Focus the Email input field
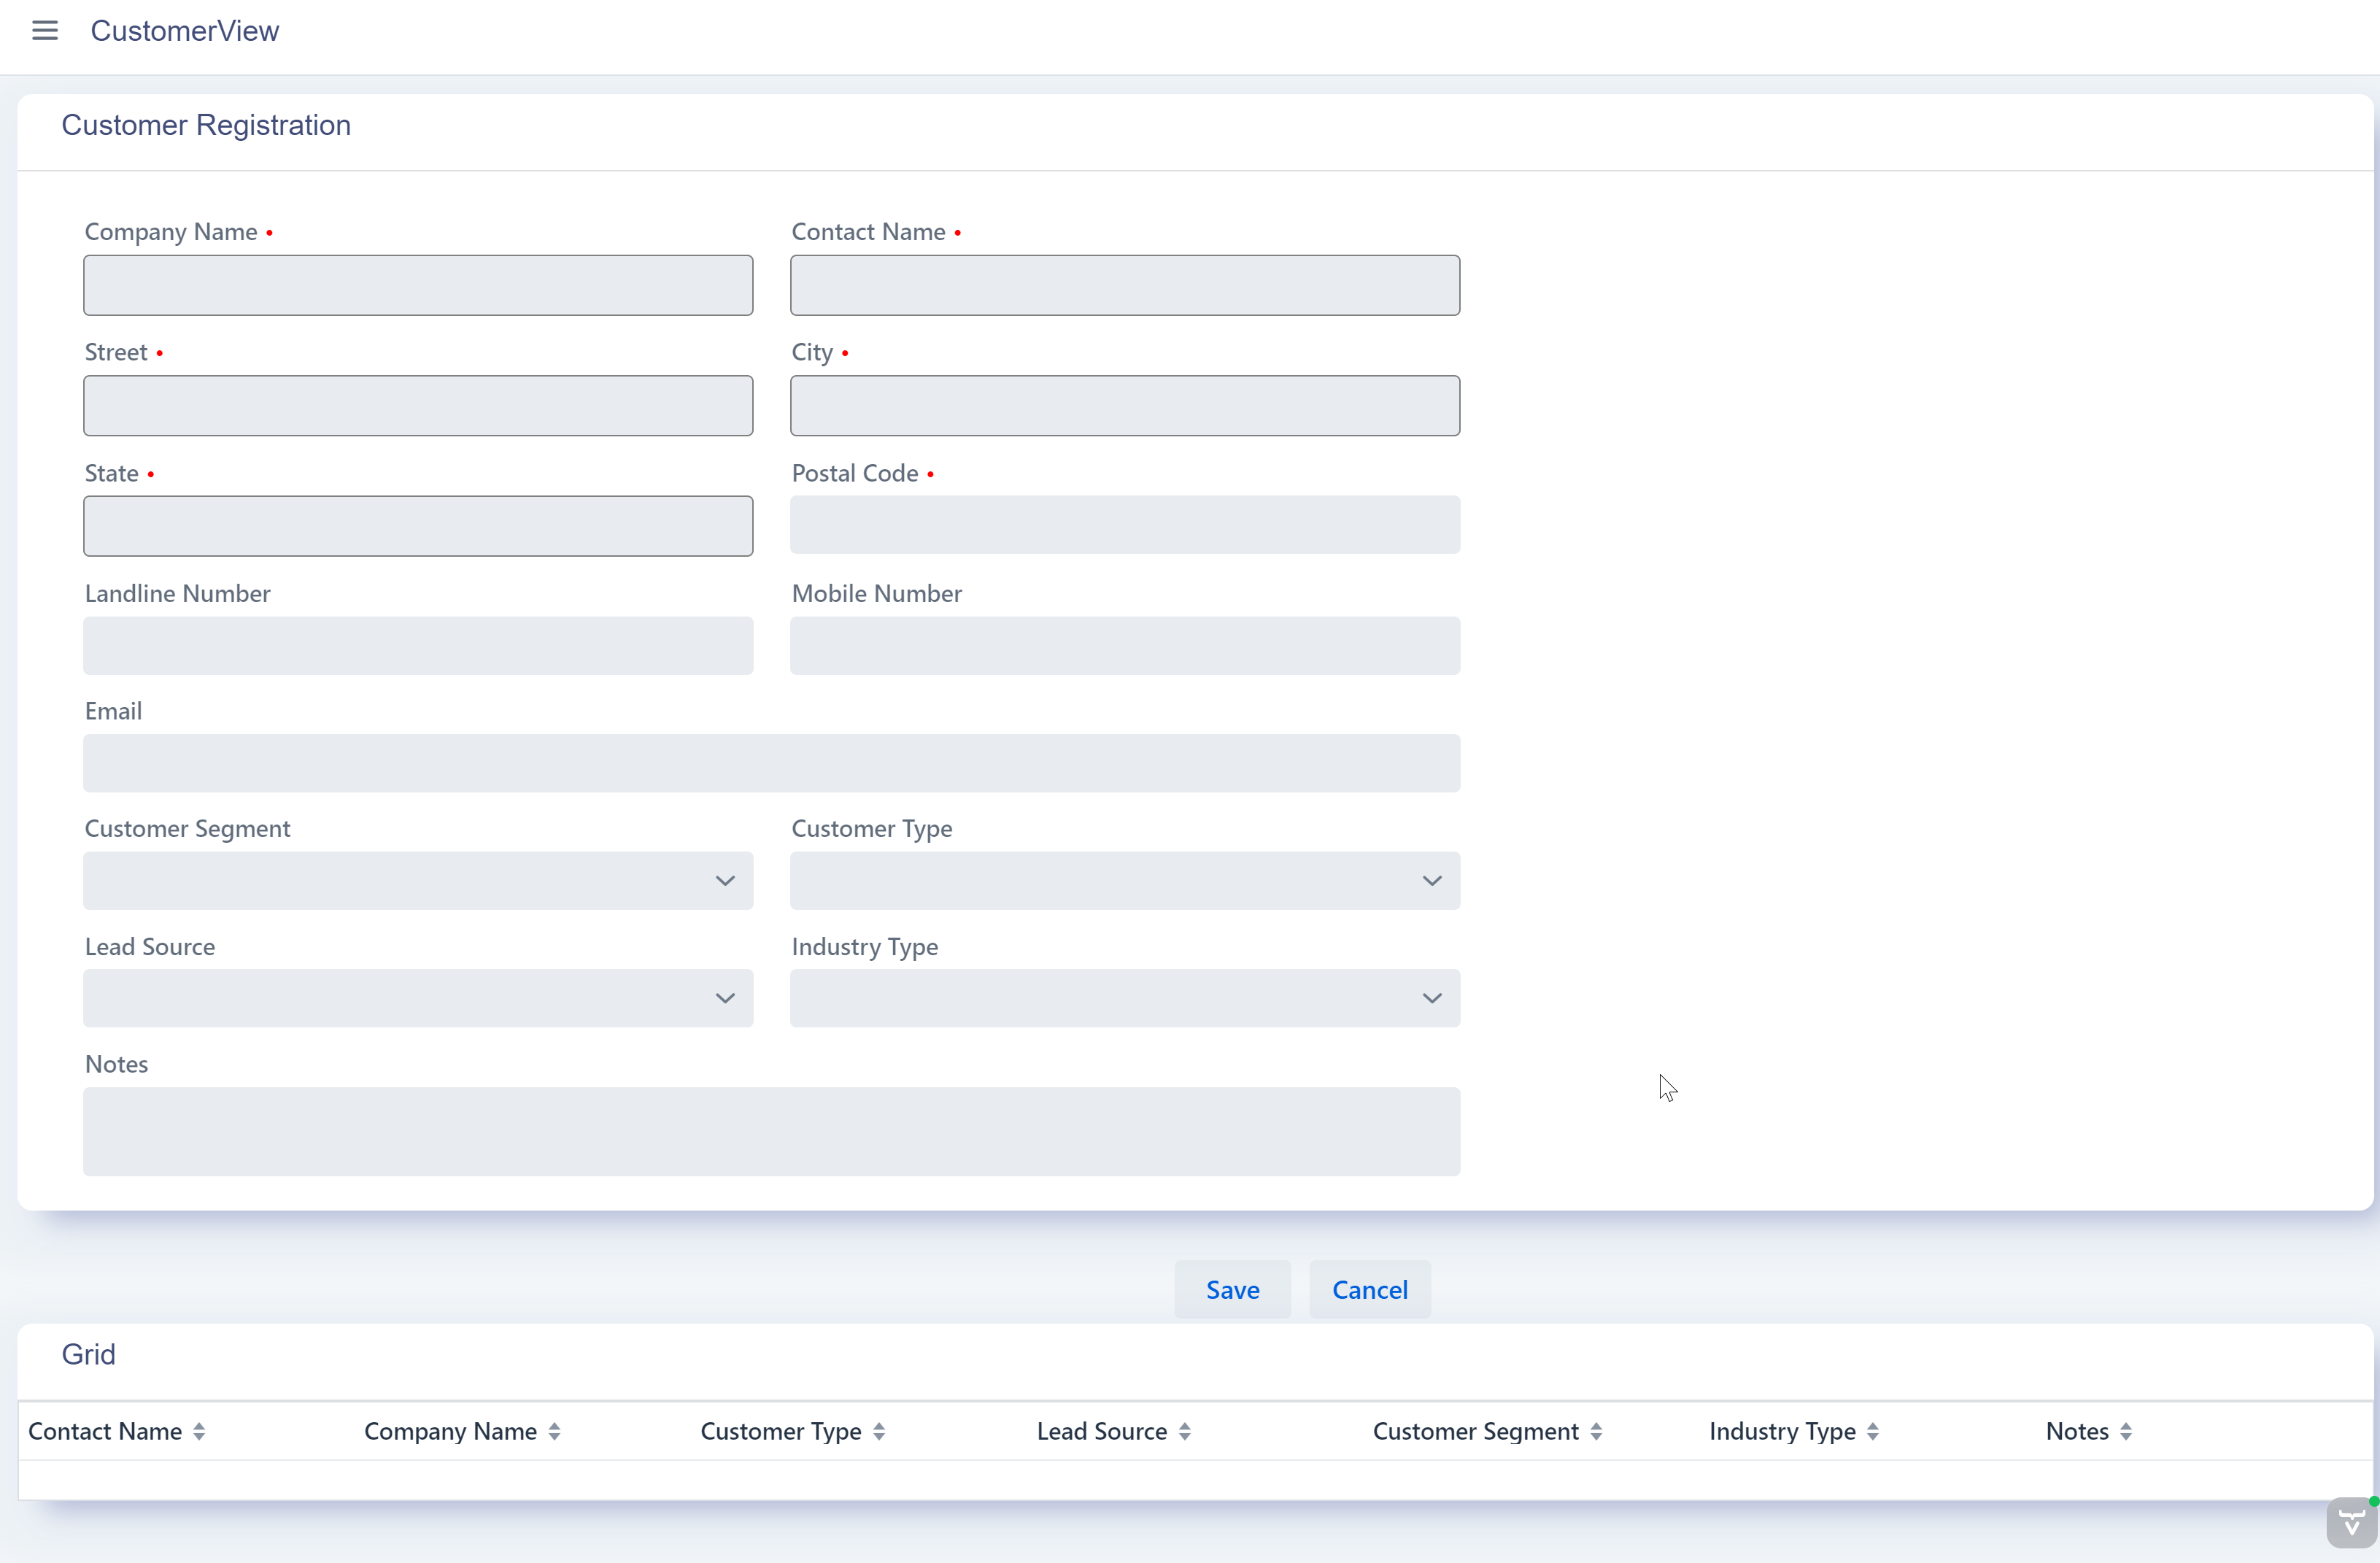This screenshot has width=2380, height=1563. coord(772,763)
